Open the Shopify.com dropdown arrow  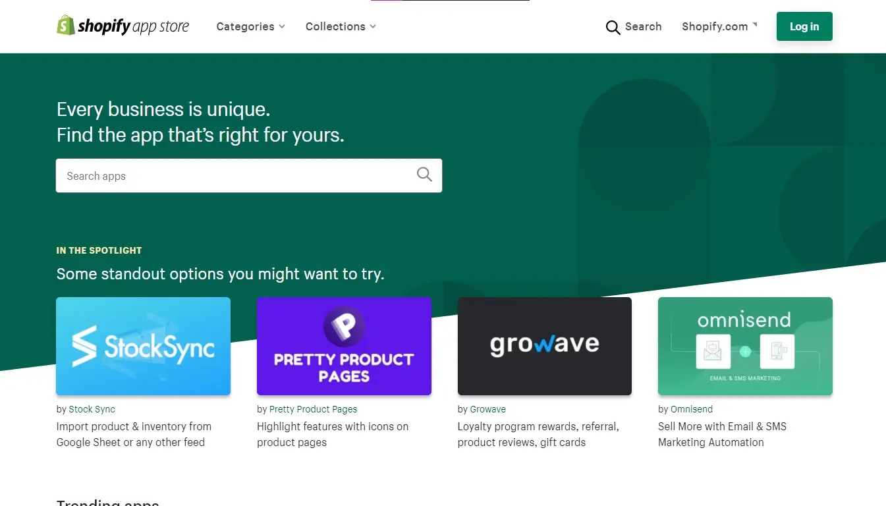[755, 25]
